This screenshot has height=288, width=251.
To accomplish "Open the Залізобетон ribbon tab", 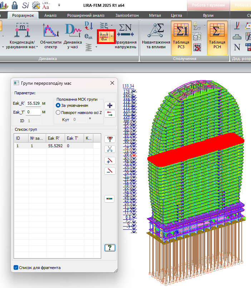I will click(128, 15).
